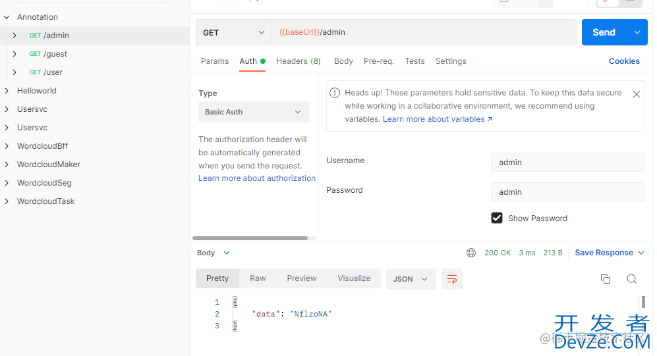Open Learn more about variables link
Screen dimensions: 657x356
tap(438, 119)
